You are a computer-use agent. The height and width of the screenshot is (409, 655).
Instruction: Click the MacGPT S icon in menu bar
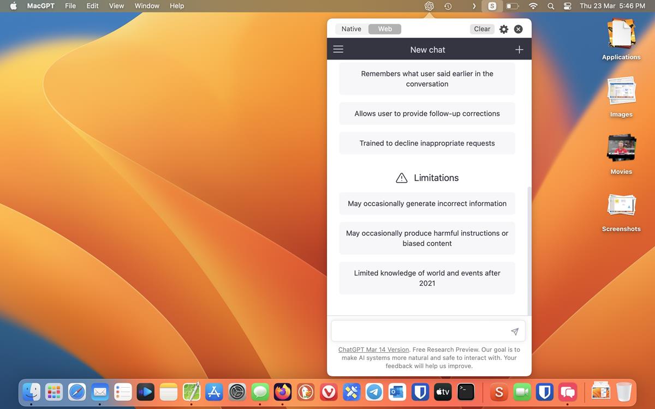tap(492, 6)
